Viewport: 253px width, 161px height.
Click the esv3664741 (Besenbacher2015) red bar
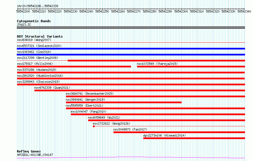pos(155,96)
